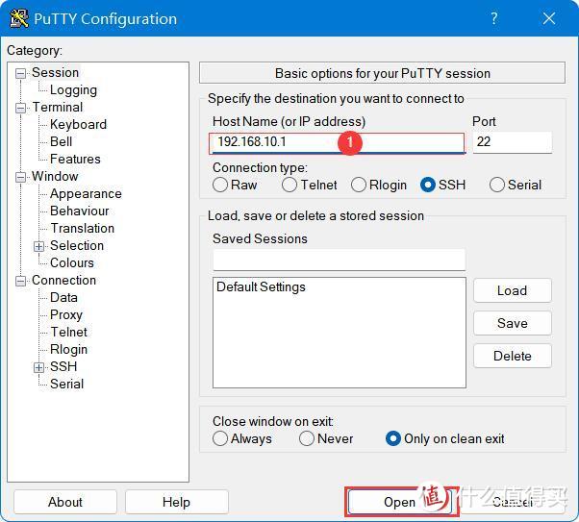Collapse the Connection tree node
The image size is (579, 522).
pyautogui.click(x=21, y=281)
